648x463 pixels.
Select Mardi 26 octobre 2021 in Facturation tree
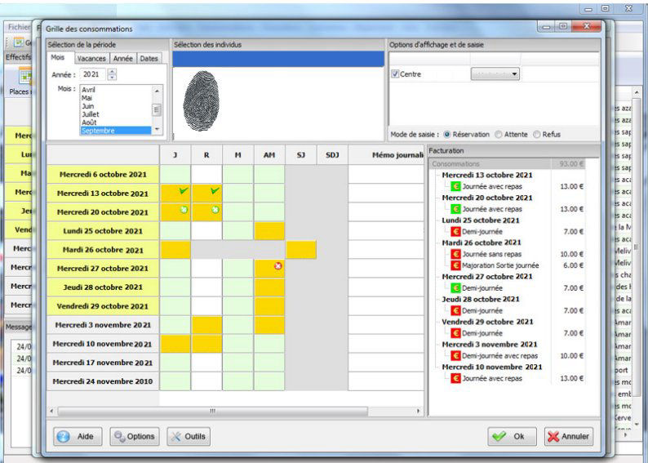(x=481, y=243)
